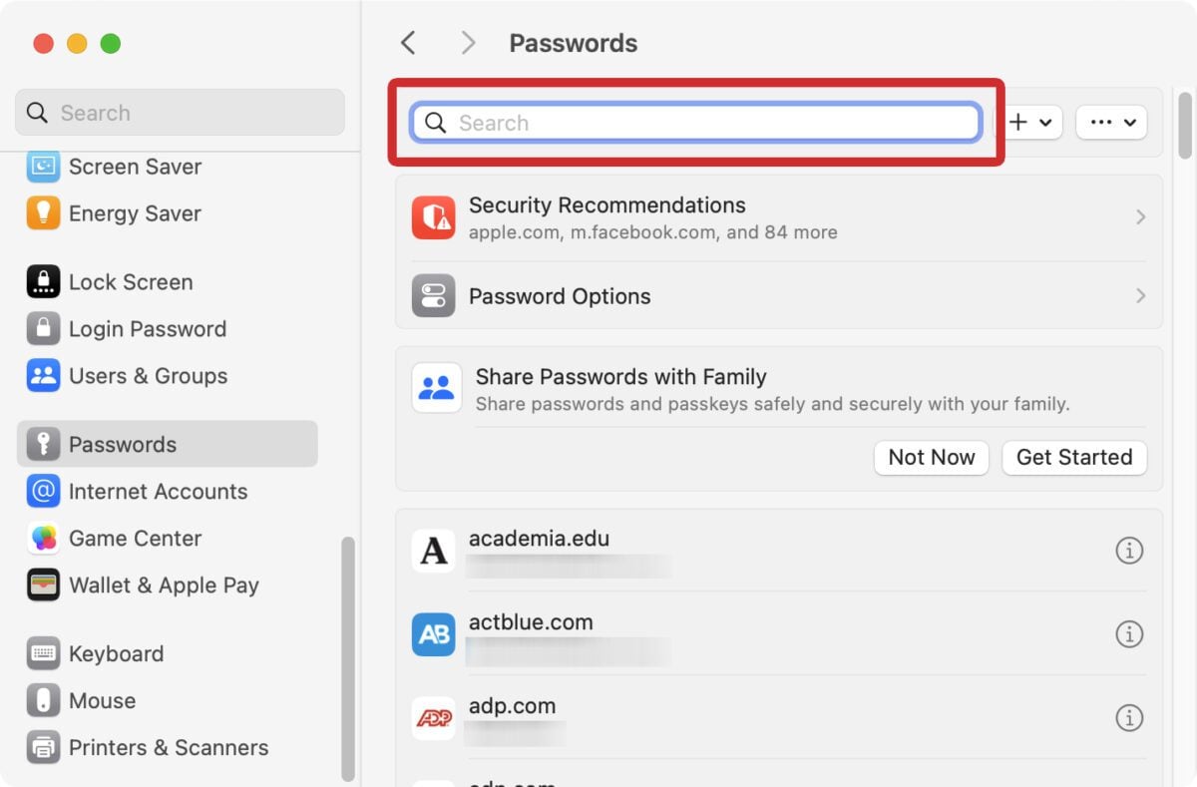Click the info icon beside academia.edu
Viewport: 1197px width, 787px height.
[1129, 550]
